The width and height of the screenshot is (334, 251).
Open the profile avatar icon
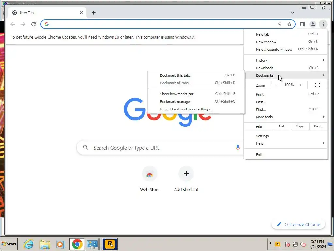click(x=313, y=24)
